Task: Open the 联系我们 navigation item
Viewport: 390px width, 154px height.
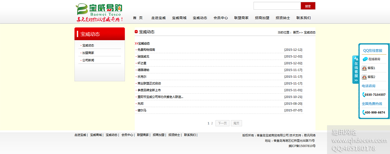Action: click(303, 18)
